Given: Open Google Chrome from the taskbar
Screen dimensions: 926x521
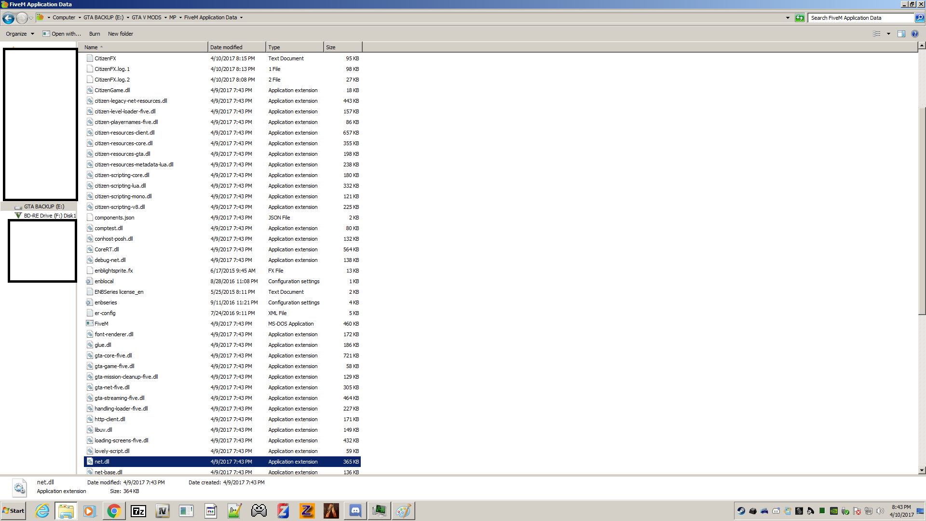Looking at the screenshot, I should (114, 511).
